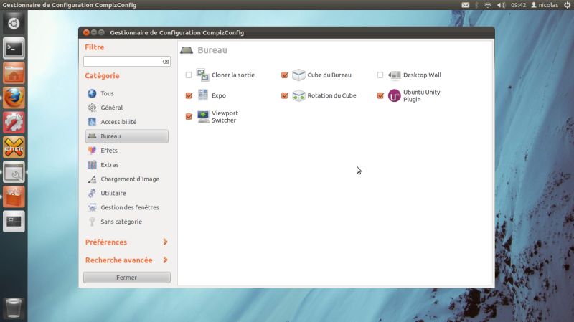The image size is (574, 322).
Task: Open the sound volume indicator
Action: [x=501, y=5]
